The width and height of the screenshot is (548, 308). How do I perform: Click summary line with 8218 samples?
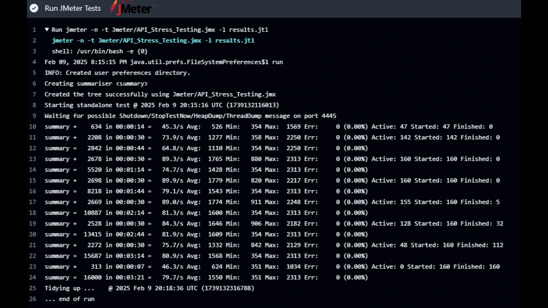tap(206, 191)
